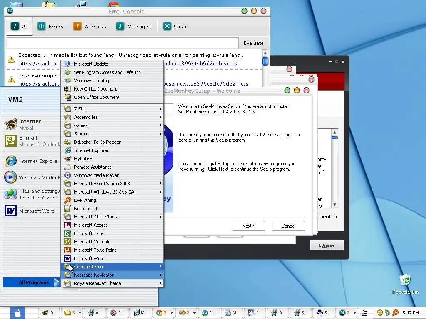
Task: Launch Microsoft Excel
Action: point(112,233)
